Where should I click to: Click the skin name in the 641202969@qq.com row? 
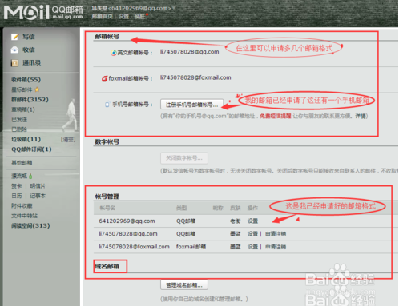coord(236,221)
